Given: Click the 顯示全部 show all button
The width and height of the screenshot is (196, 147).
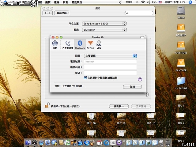Looking at the screenshot, I should [x=62, y=13].
